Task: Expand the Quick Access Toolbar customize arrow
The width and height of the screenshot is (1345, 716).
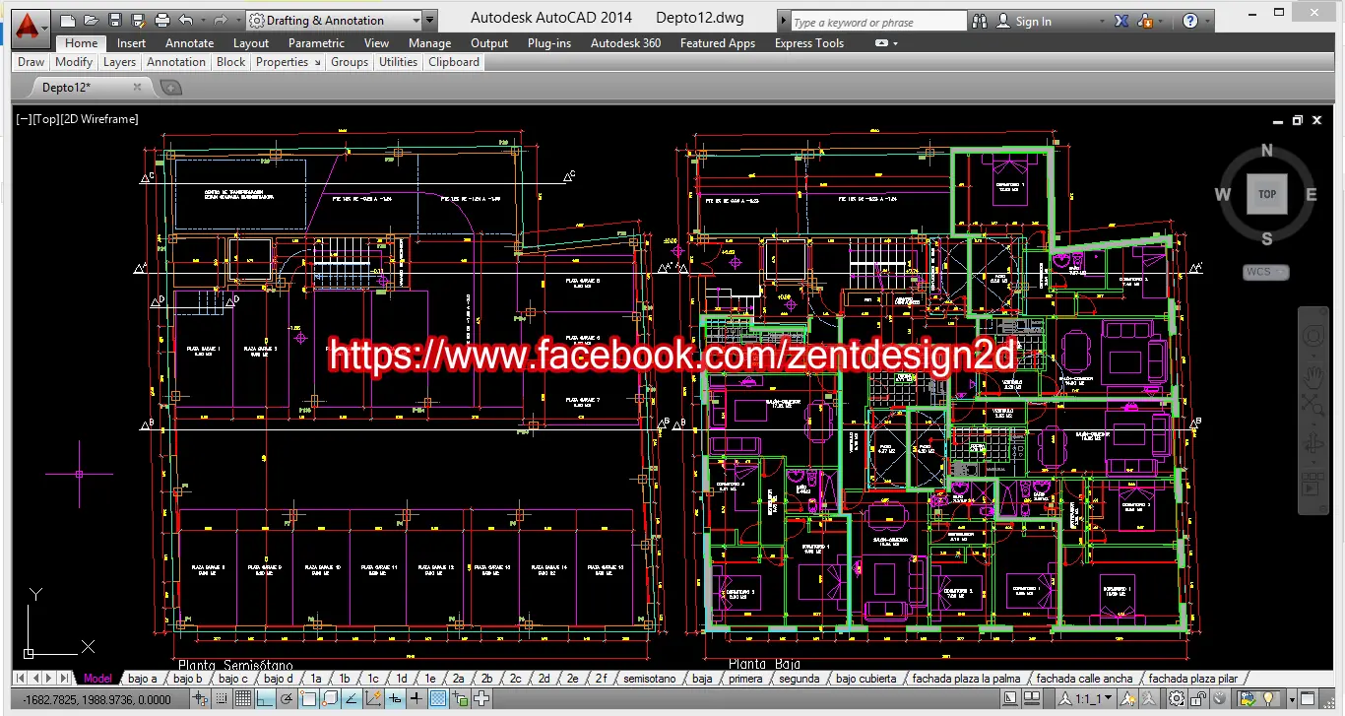Action: (430, 21)
